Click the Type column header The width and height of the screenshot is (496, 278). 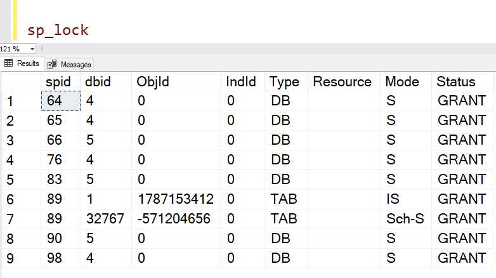click(284, 81)
